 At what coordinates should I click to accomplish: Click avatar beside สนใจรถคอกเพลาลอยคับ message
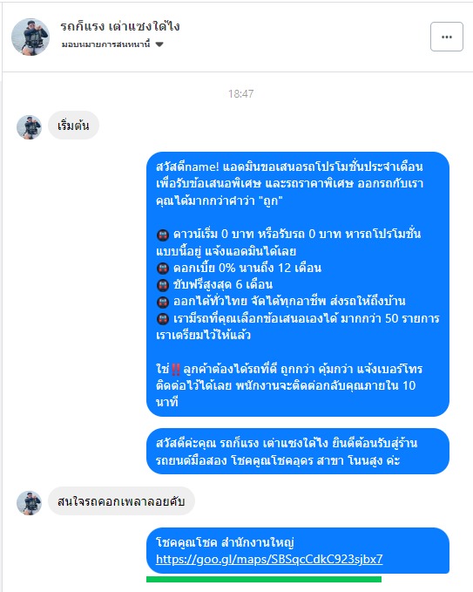point(29,503)
